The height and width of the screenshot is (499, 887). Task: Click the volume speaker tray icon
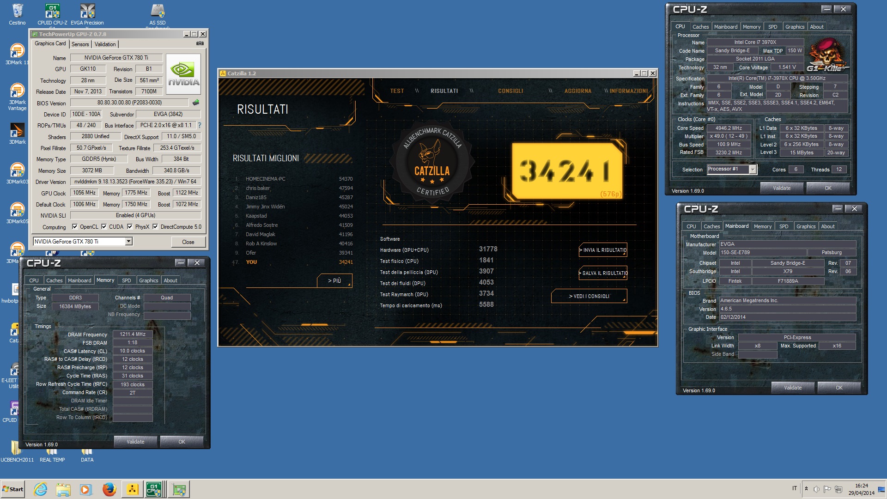tap(816, 489)
